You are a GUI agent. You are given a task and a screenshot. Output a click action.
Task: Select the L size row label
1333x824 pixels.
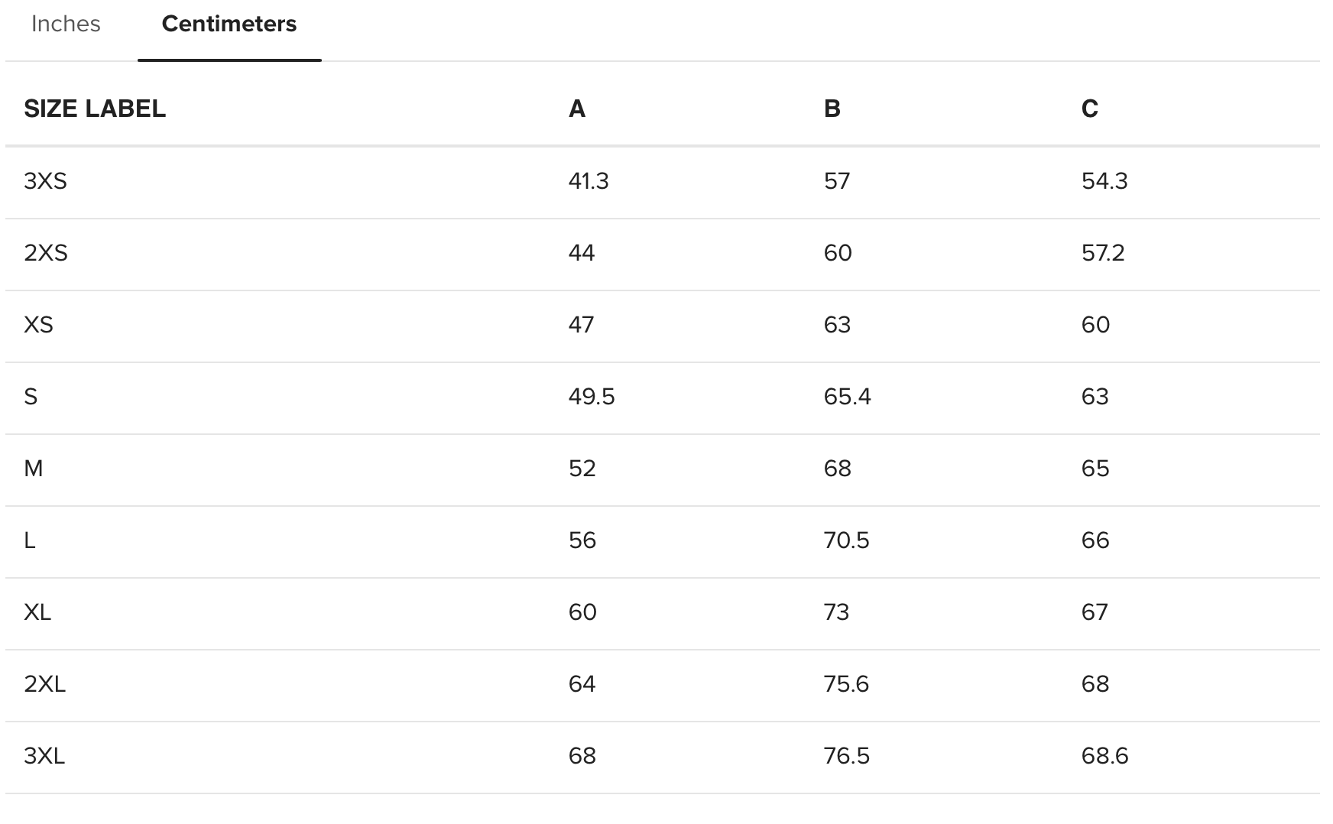pyautogui.click(x=30, y=540)
